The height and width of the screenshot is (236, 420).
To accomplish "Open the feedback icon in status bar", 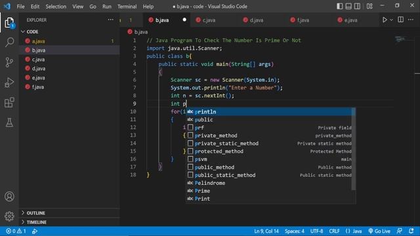I will pos(400,231).
